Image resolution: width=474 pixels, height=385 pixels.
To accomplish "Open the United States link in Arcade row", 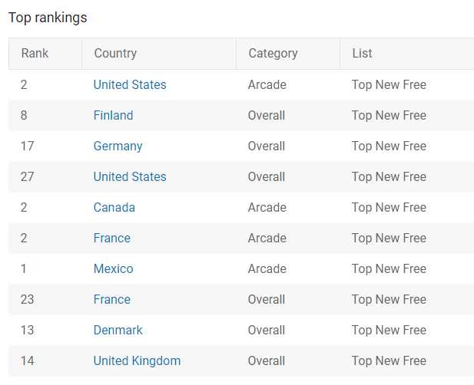I will tap(130, 85).
